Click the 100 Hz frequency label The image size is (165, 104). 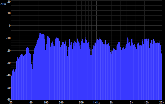pos(46,102)
